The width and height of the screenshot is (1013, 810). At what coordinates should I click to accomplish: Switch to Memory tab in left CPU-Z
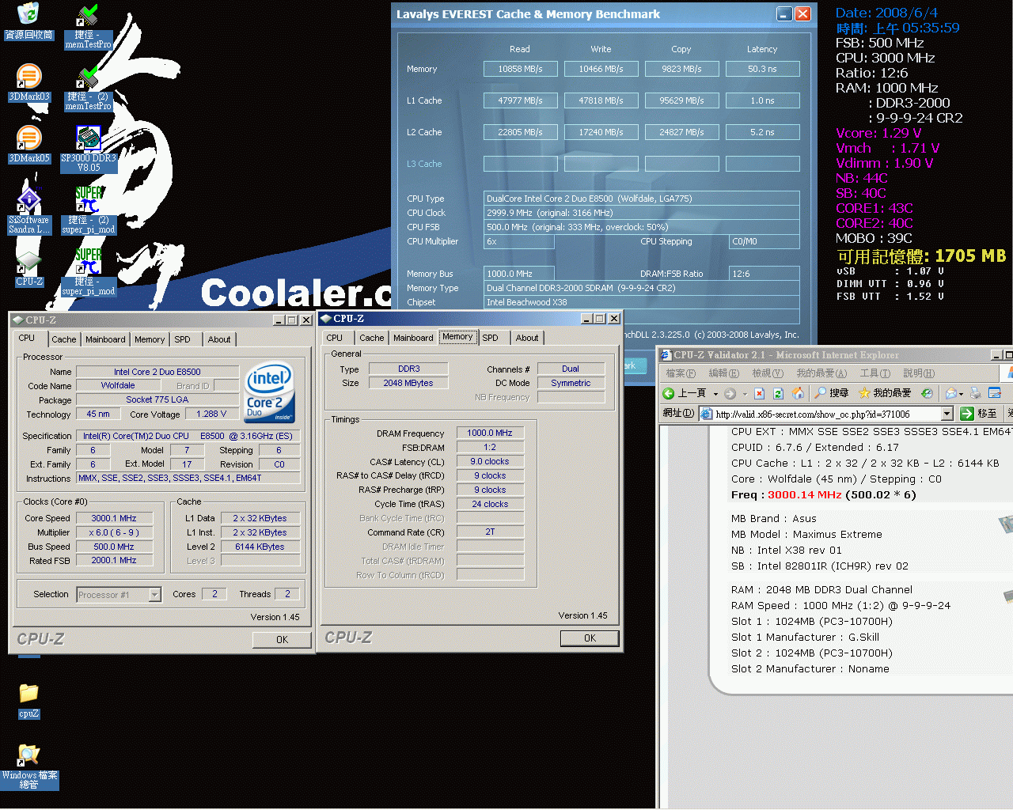pos(150,339)
